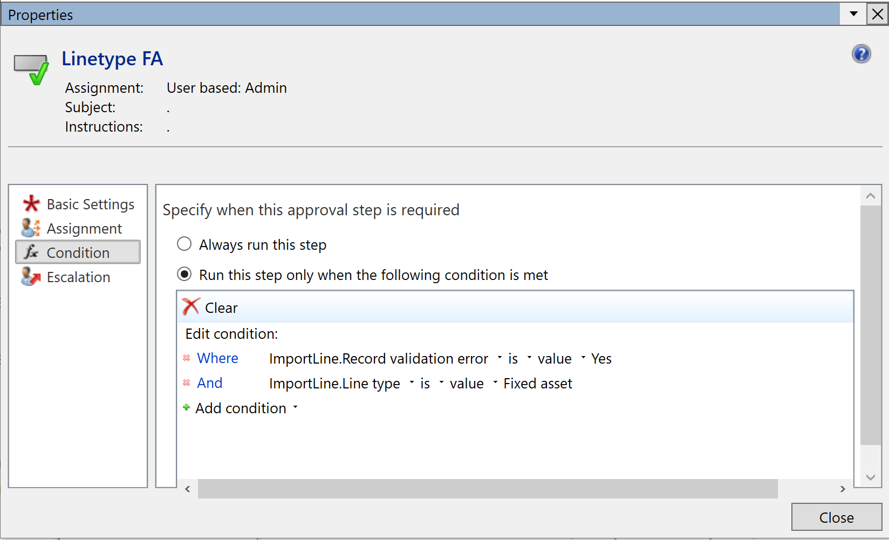Click the blue help question mark icon
Screen dimensions: 889x540
[x=861, y=54]
